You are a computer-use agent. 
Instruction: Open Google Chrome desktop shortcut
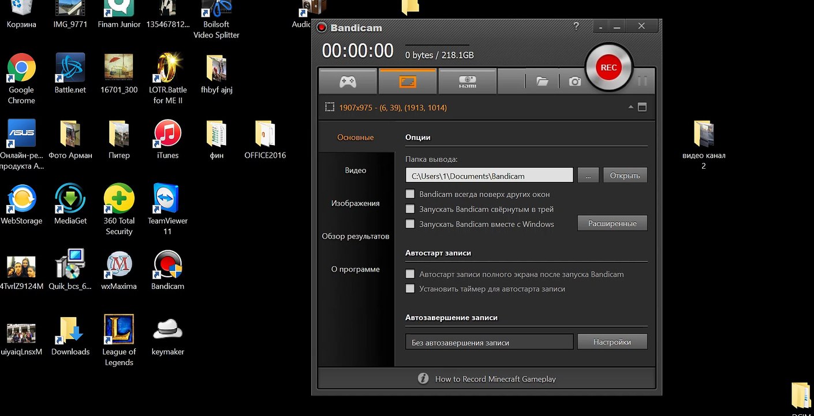pos(21,79)
